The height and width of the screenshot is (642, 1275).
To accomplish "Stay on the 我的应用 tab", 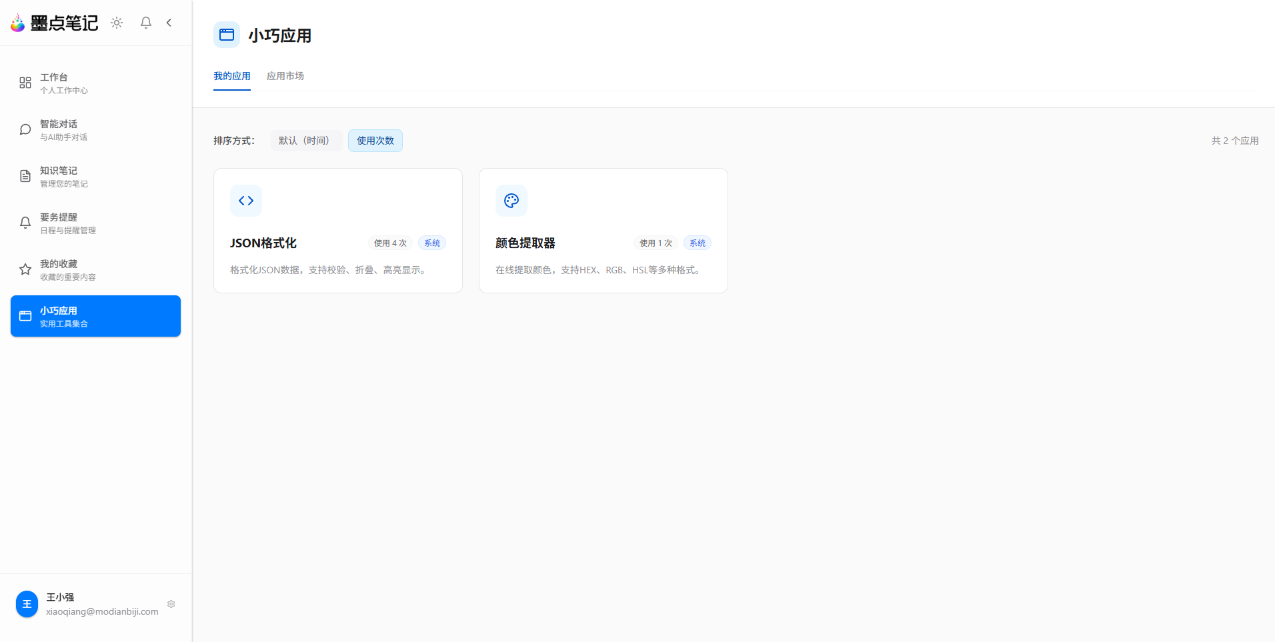I will pyautogui.click(x=232, y=75).
